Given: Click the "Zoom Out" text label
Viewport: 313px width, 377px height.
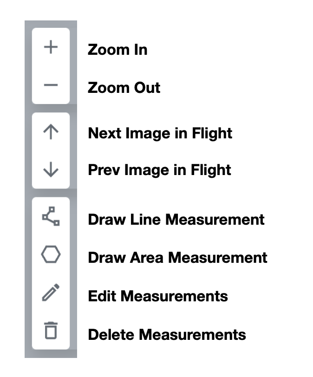Looking at the screenshot, I should coord(124,87).
